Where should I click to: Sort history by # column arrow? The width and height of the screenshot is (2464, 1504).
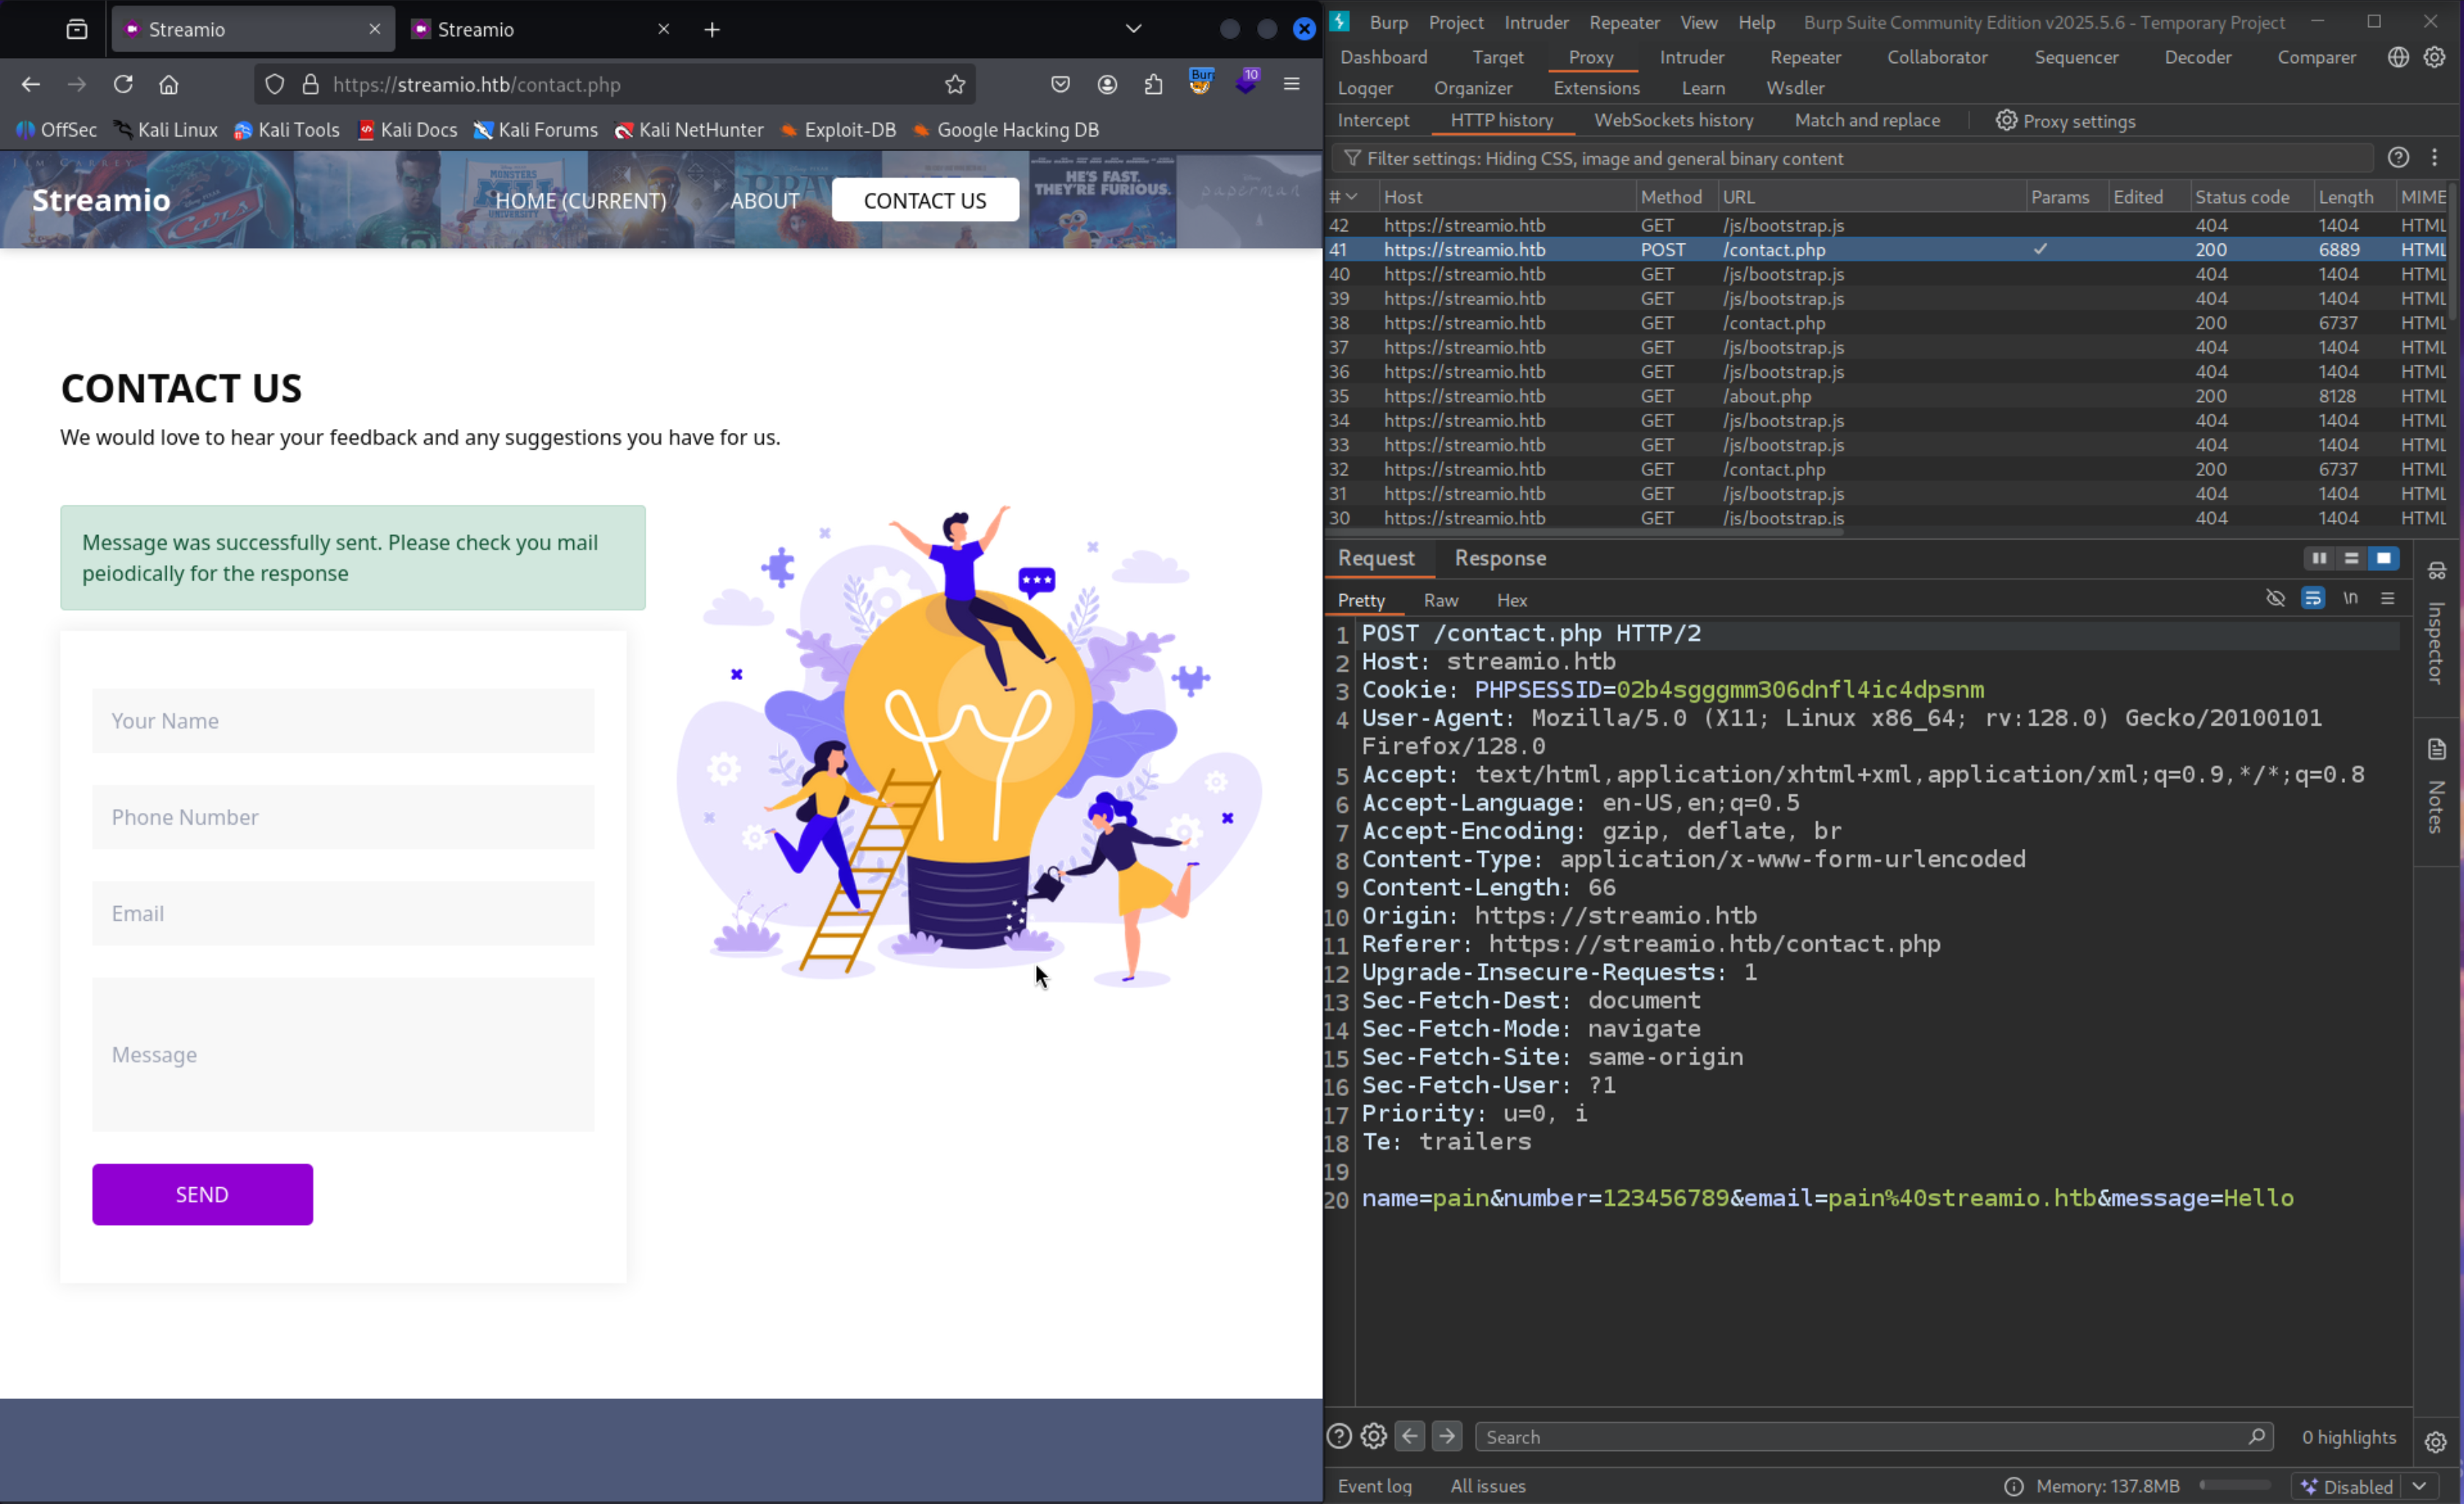[x=1351, y=197]
